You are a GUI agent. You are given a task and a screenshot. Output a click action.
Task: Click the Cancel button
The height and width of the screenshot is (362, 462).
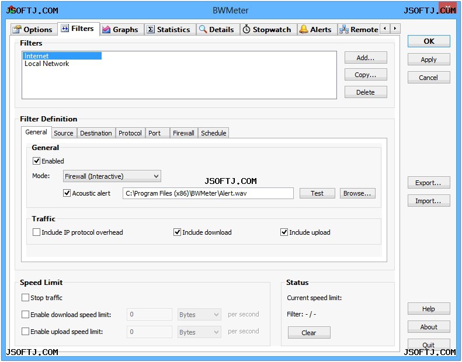click(429, 78)
